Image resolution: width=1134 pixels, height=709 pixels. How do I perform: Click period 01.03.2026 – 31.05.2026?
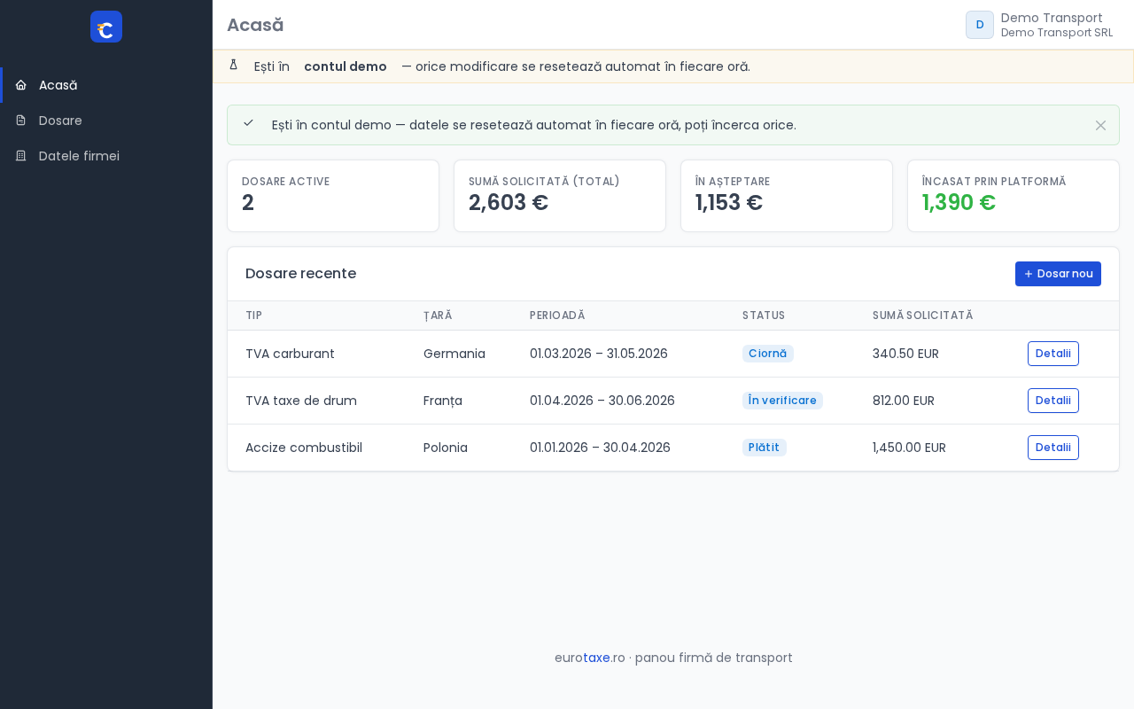click(x=599, y=354)
